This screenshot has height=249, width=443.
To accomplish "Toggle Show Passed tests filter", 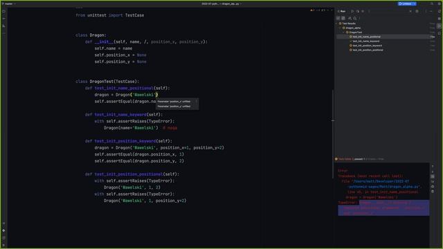I will pos(338,18).
